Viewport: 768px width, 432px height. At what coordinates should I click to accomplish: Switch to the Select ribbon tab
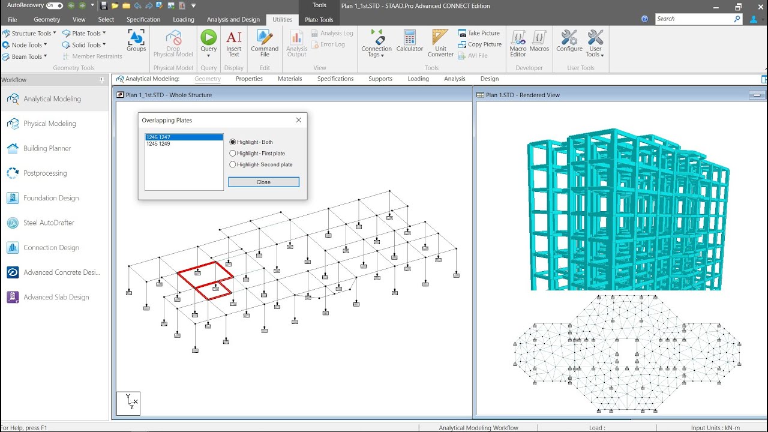tap(106, 19)
